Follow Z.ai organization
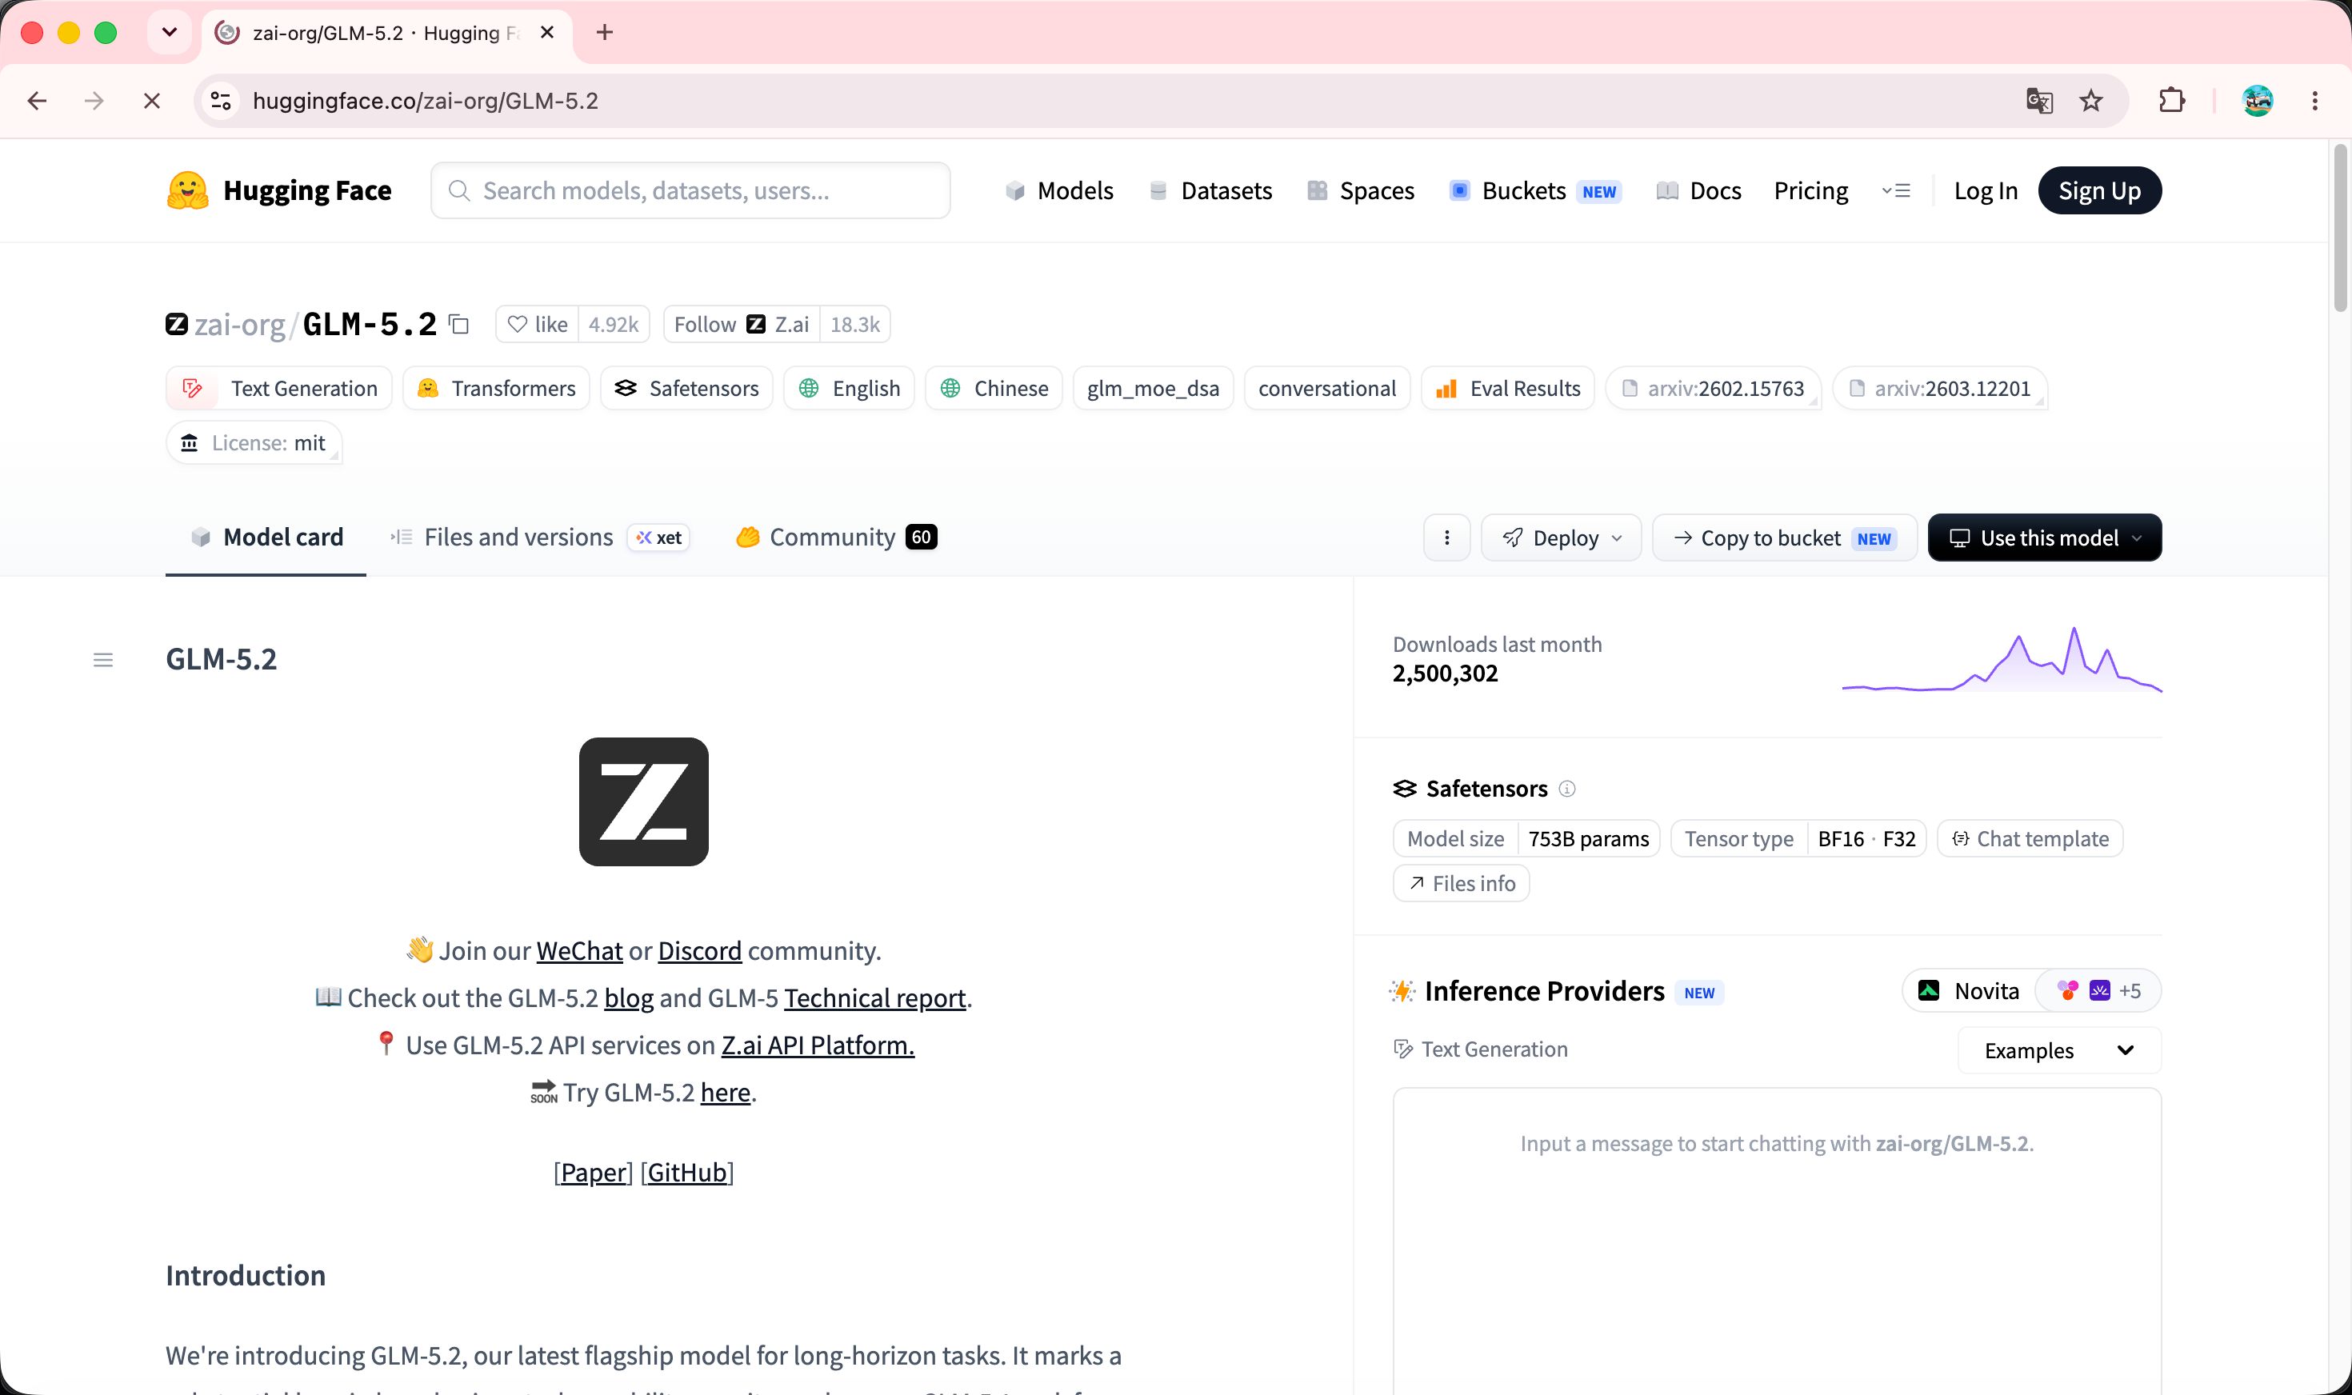The image size is (2352, 1395). (x=742, y=324)
